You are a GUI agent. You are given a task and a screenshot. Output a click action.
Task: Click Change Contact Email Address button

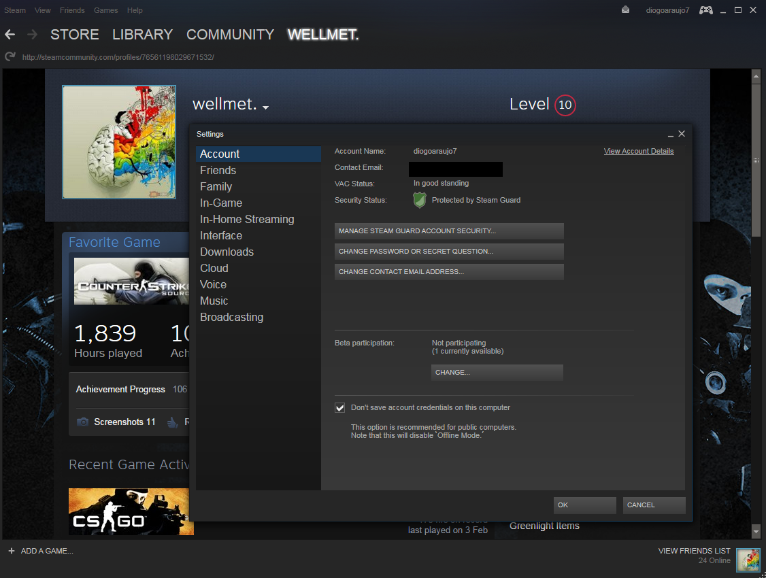coord(449,272)
